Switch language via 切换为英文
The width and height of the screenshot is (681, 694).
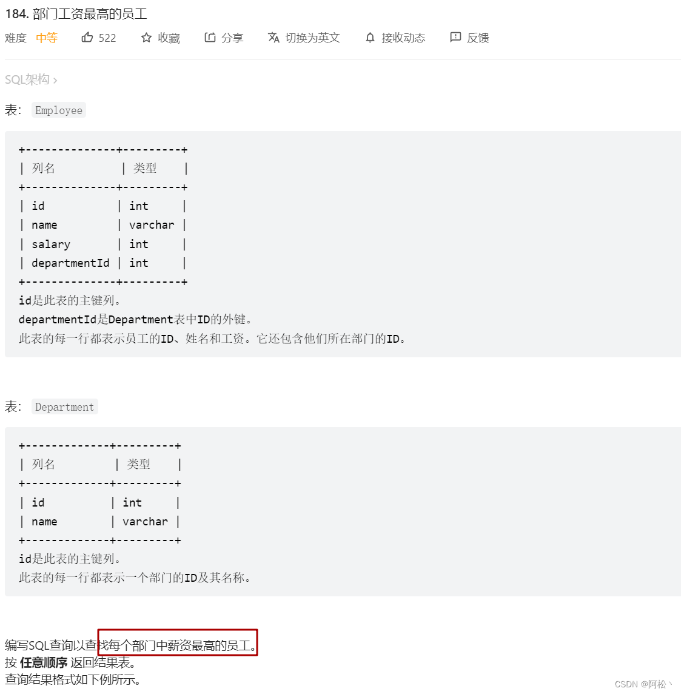[x=311, y=38]
